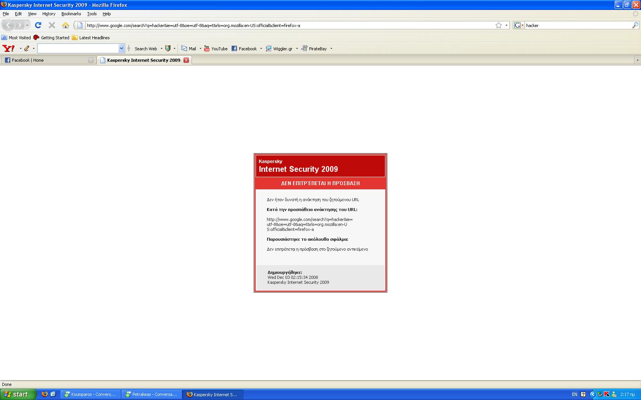Click the EN language indicator
The image size is (641, 400).
point(574,394)
